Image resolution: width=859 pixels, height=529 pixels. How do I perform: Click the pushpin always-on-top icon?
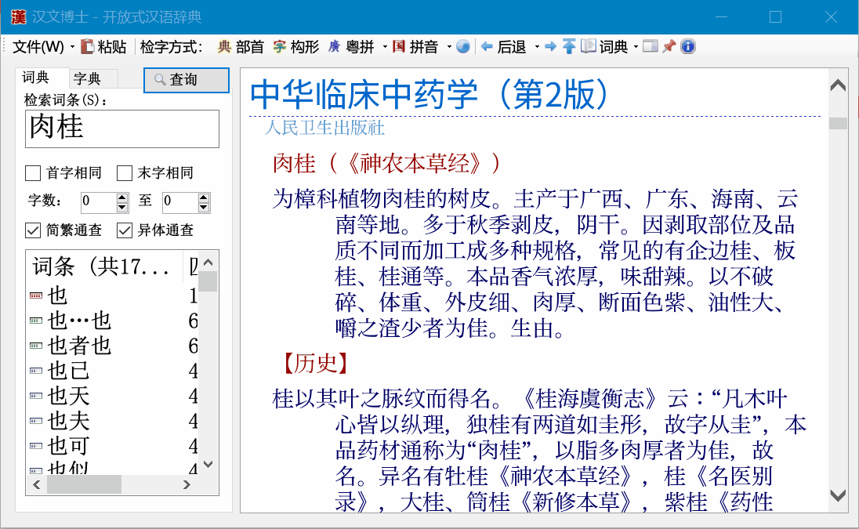pos(669,47)
